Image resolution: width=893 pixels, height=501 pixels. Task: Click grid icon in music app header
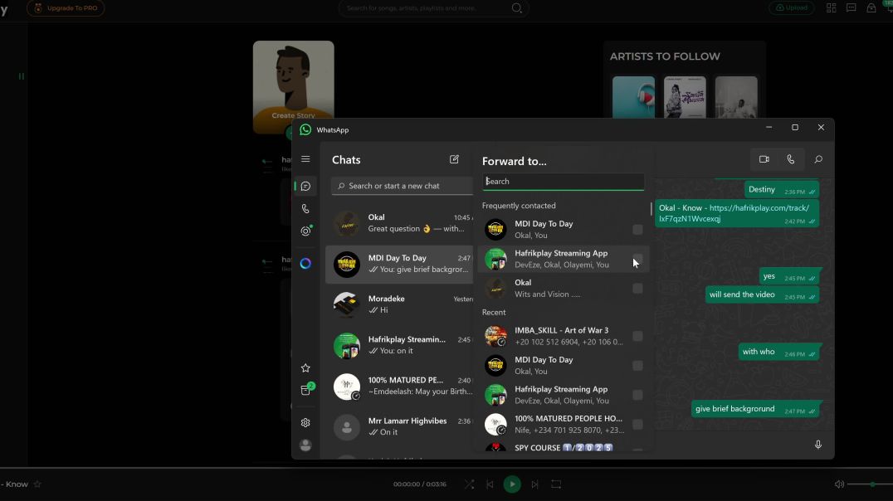832,8
